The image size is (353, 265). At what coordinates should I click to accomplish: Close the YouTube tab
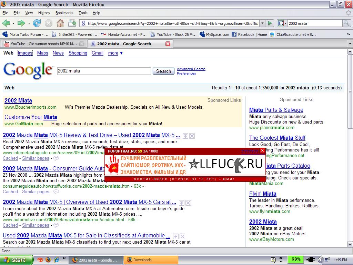pyautogui.click(x=82, y=44)
